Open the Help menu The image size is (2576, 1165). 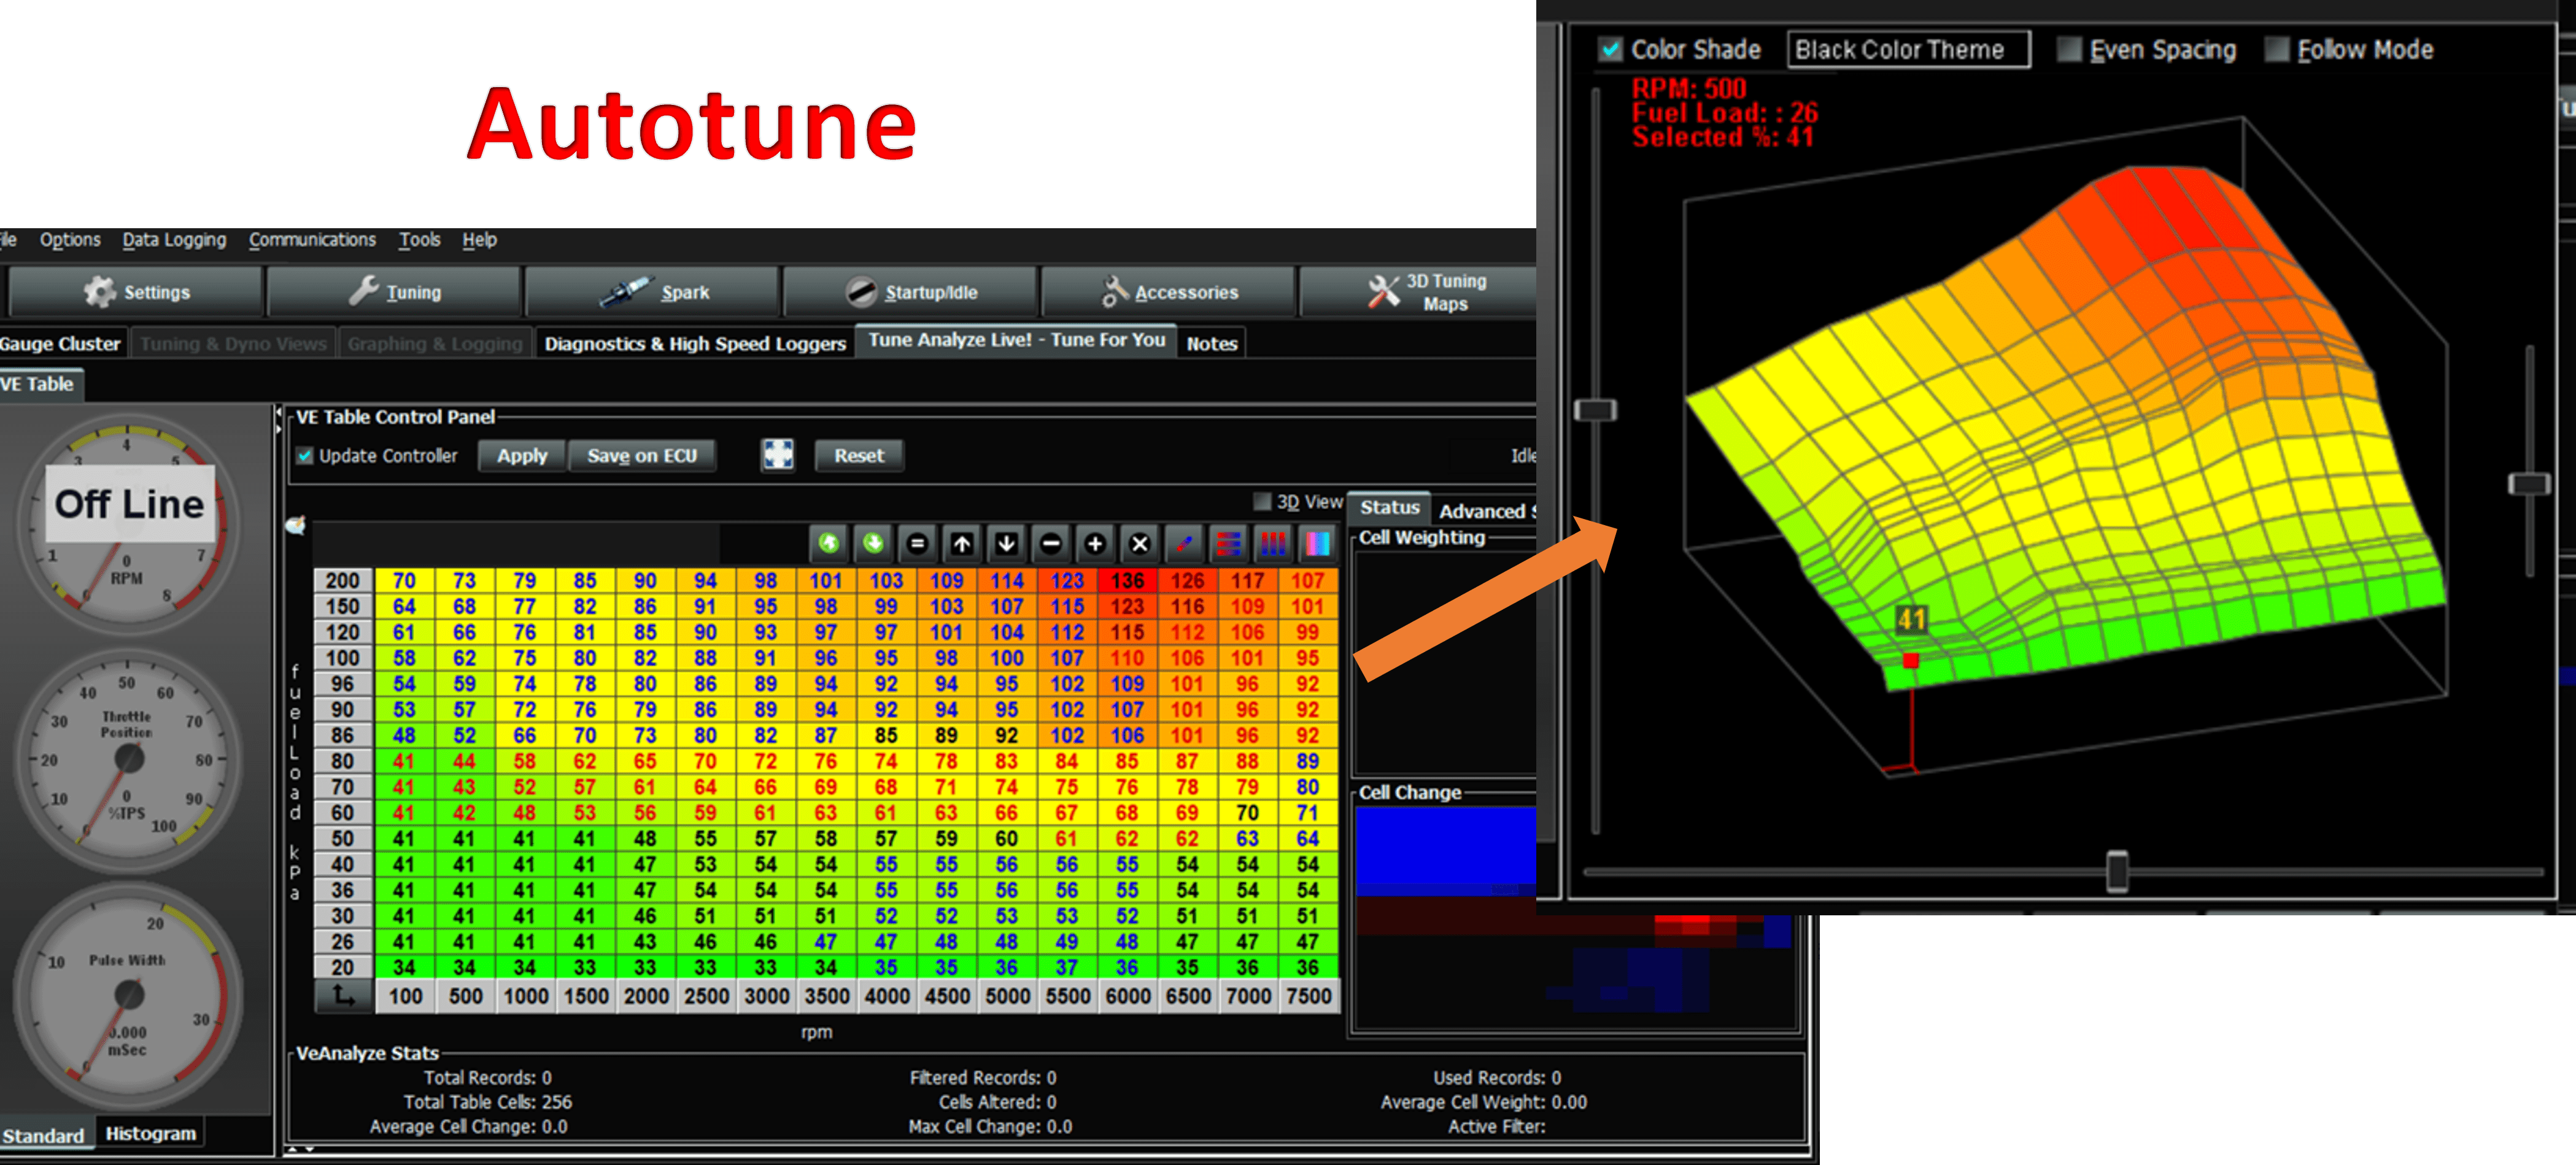[x=479, y=240]
